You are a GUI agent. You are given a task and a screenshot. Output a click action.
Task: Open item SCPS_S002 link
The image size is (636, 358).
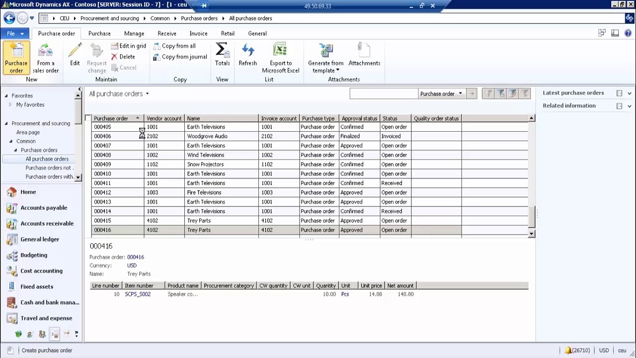pos(138,294)
